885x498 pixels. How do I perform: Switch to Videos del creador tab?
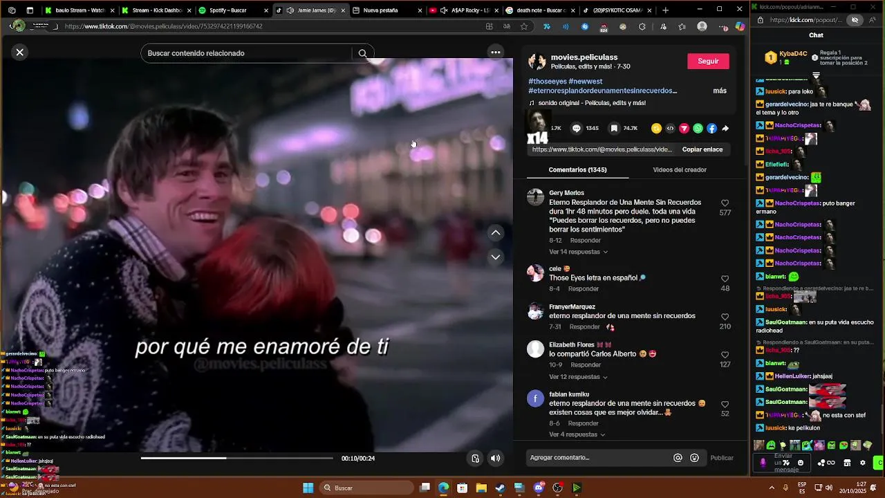[x=680, y=169]
